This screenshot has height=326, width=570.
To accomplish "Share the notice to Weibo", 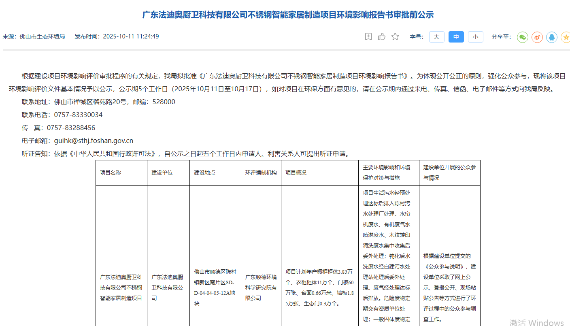I will pyautogui.click(x=537, y=37).
